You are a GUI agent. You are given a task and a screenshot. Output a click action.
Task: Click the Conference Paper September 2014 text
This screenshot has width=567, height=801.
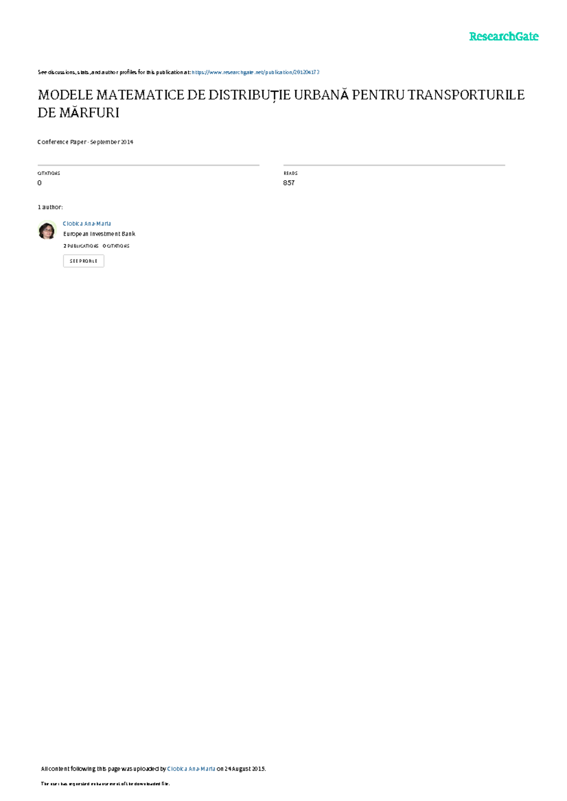click(x=86, y=142)
